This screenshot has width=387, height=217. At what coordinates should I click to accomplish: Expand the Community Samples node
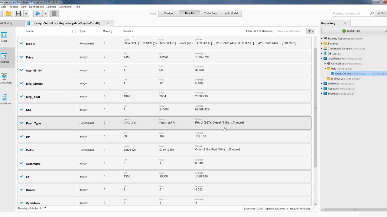322,49
